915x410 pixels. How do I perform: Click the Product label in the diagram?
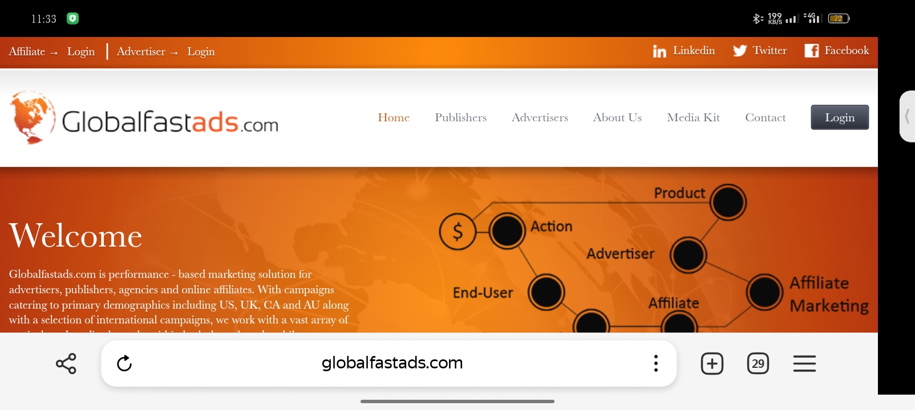tap(679, 193)
